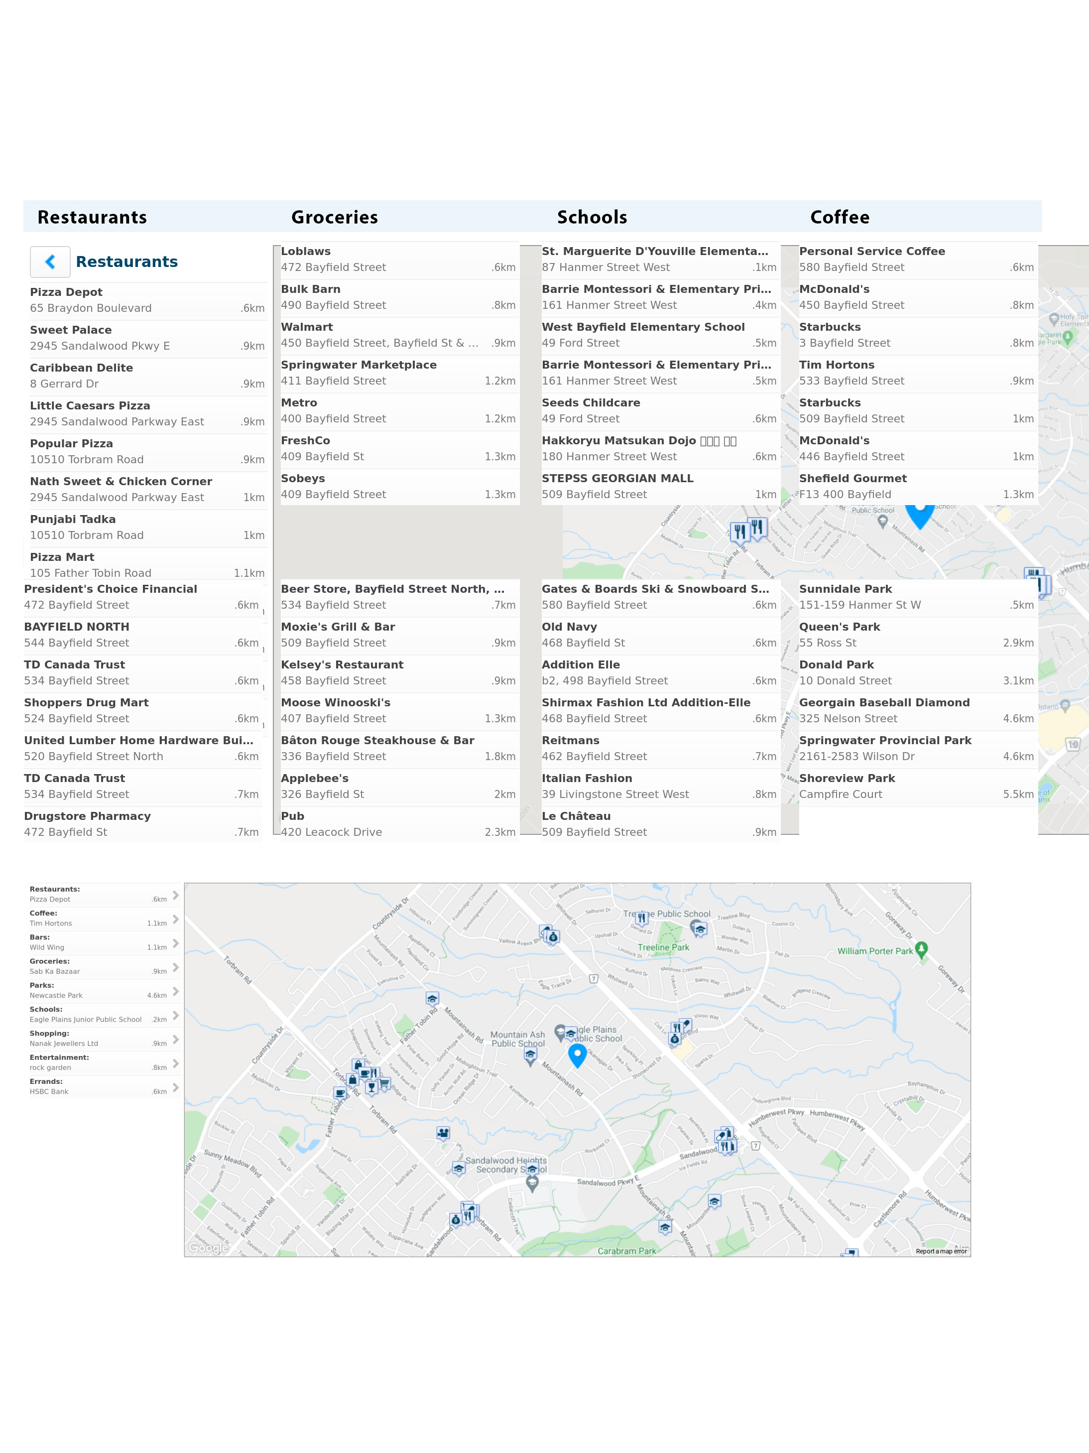Select the Groceries column heading
1089x1453 pixels.
click(x=334, y=217)
